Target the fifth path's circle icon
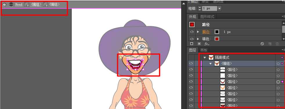Image resolution: width=285 pixels, height=109 pixels. click(278, 94)
